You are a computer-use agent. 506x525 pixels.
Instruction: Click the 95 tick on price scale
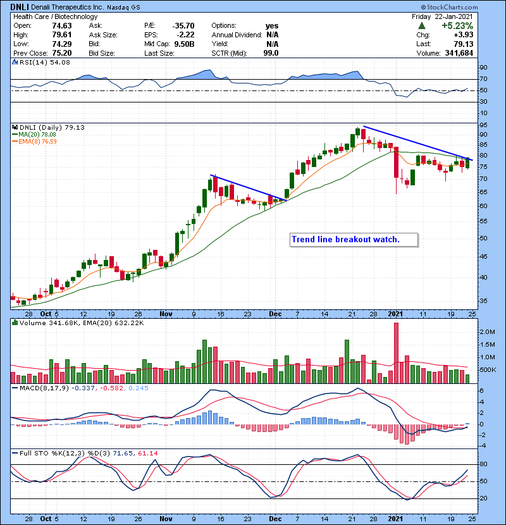click(483, 125)
